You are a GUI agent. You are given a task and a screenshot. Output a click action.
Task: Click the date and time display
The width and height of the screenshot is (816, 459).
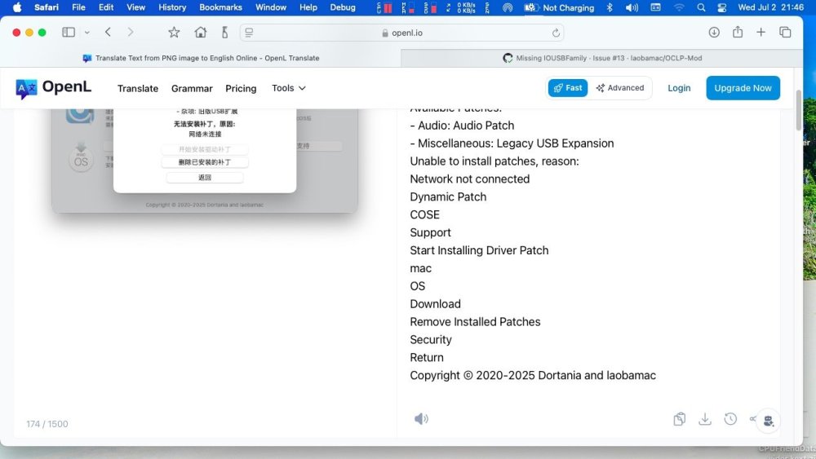pos(770,7)
